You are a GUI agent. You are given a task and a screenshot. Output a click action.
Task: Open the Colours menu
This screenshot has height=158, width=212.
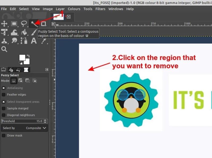click(x=74, y=9)
